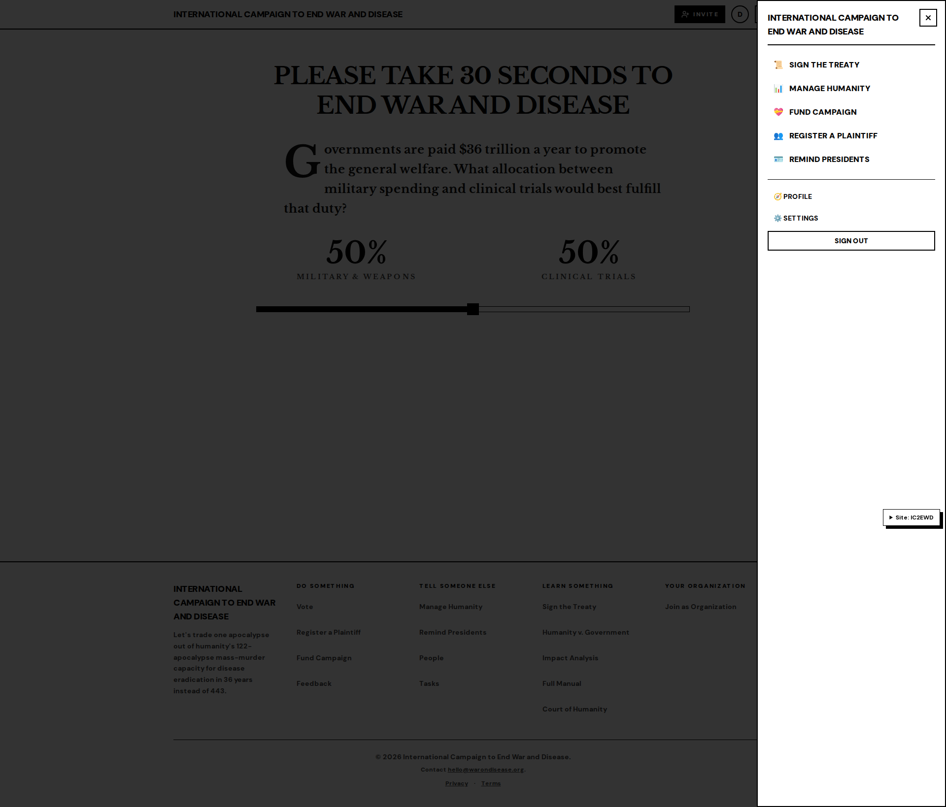Click the Sign Out button
The image size is (946, 807).
pyautogui.click(x=851, y=241)
